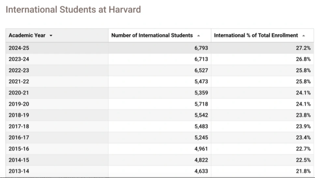Image resolution: width=315 pixels, height=178 pixels.
Task: Select the 2014-15 academic year cell
Action: (19, 160)
